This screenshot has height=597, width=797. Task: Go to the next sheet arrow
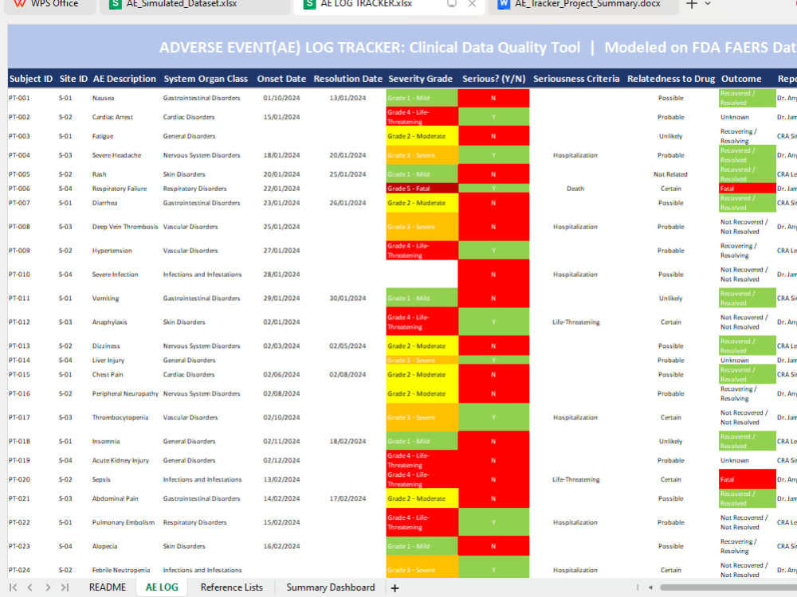[48, 587]
